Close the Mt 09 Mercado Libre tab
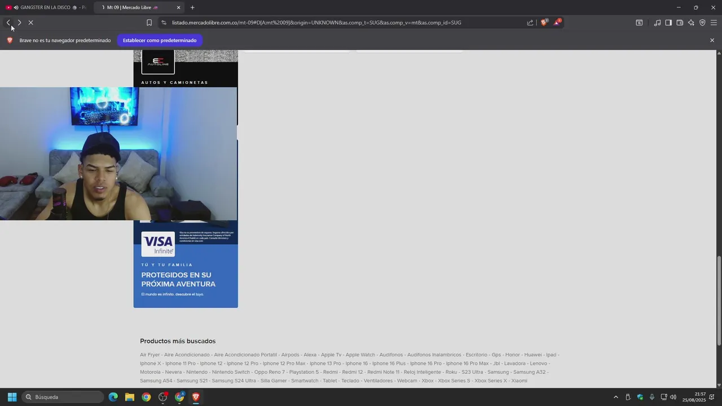The width and height of the screenshot is (722, 406). coord(179,7)
